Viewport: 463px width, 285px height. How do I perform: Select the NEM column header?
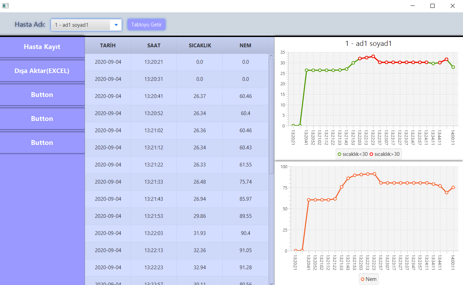[245, 45]
